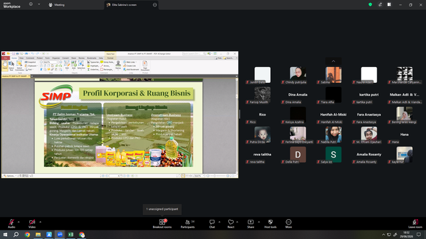Open Protect ribbon tab in shared PDF editor
This screenshot has height=239, width=426.
(40, 58)
